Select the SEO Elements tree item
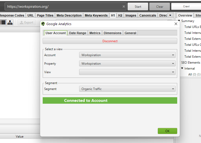The image size is (201, 143). pos(190,63)
